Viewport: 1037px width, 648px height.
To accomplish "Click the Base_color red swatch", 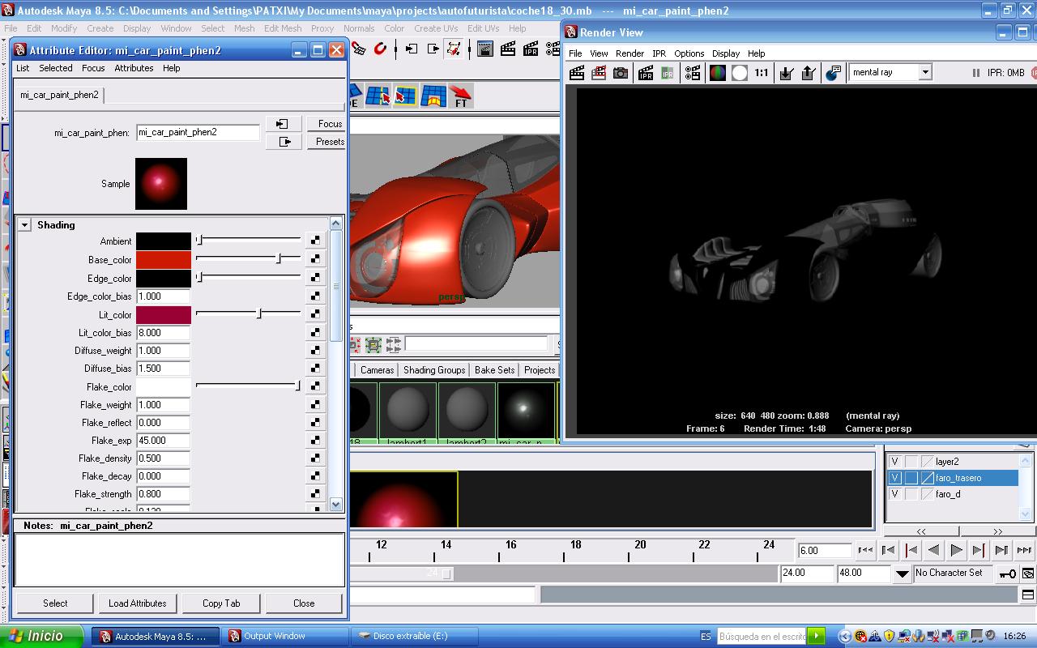I will 164,260.
